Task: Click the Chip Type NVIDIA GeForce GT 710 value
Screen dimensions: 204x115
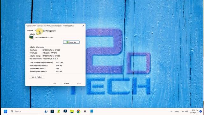Action: (51, 50)
